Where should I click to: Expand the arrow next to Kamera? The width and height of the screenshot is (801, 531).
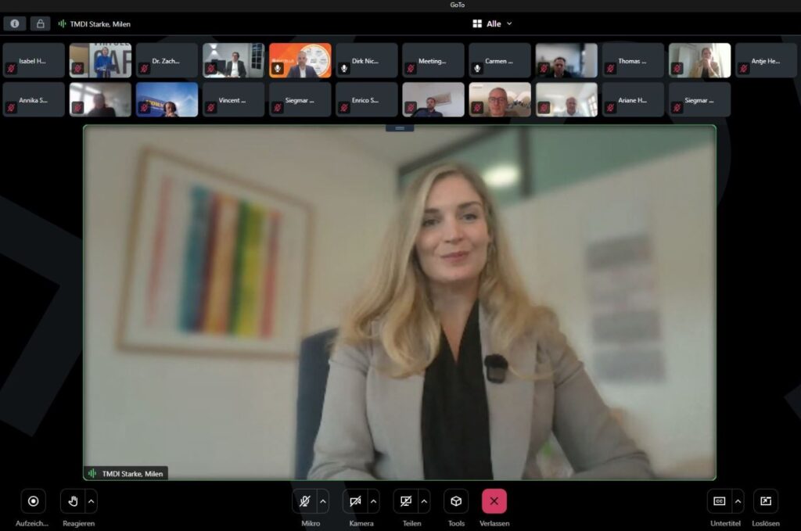click(x=374, y=501)
